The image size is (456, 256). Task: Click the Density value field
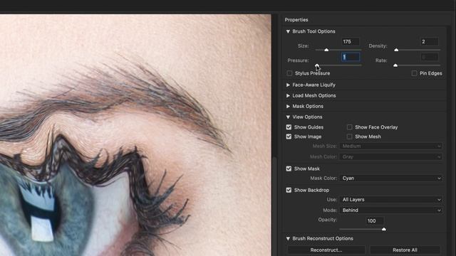[429, 41]
